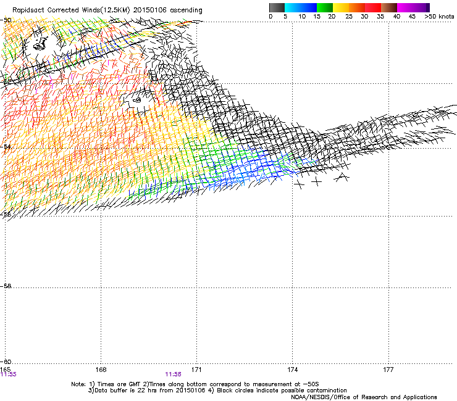Viewport: 457px width, 401px height.
Task: Click the isolated black wind barb near 175.5E
Action: click(x=342, y=177)
